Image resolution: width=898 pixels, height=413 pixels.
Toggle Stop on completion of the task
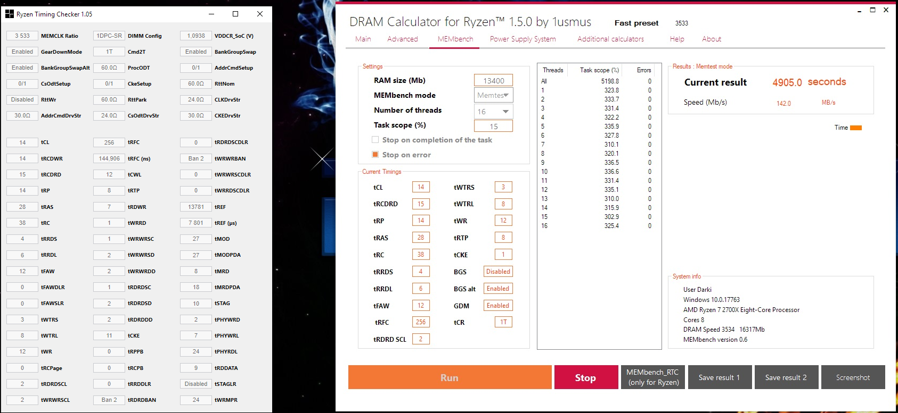pyautogui.click(x=375, y=140)
